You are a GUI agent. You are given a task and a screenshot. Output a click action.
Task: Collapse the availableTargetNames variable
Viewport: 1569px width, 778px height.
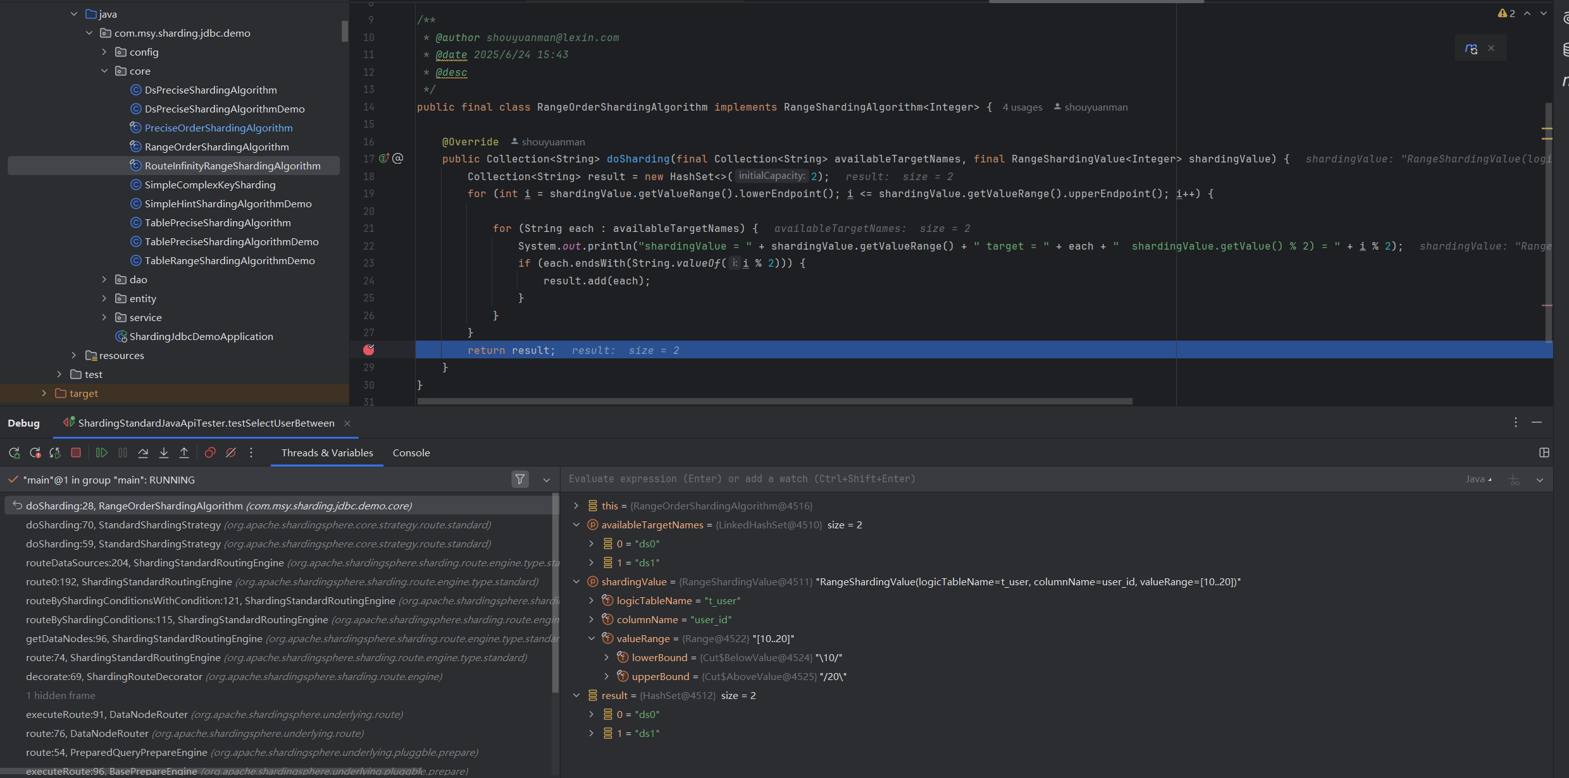point(576,525)
